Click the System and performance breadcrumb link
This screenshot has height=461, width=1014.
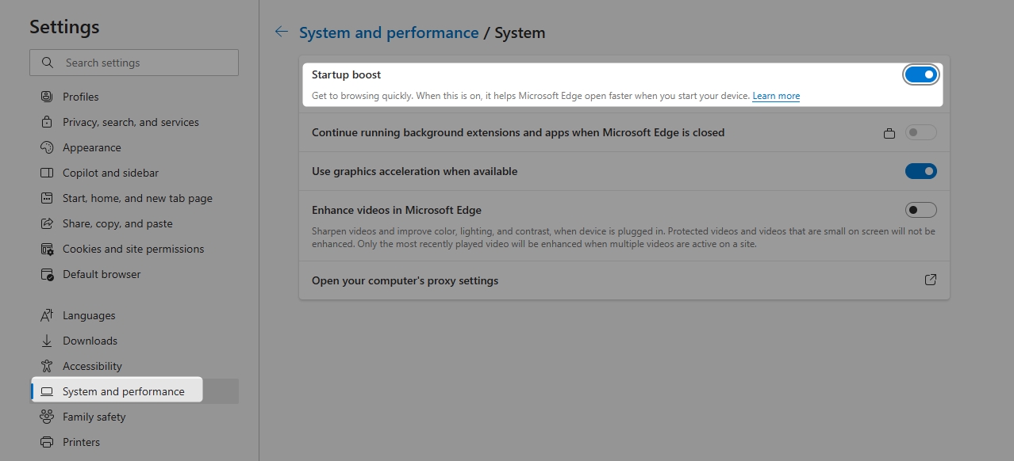[389, 32]
